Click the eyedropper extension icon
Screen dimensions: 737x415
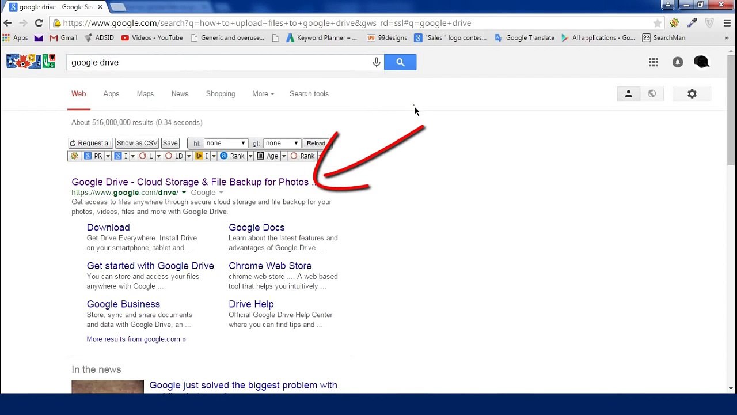tap(692, 23)
